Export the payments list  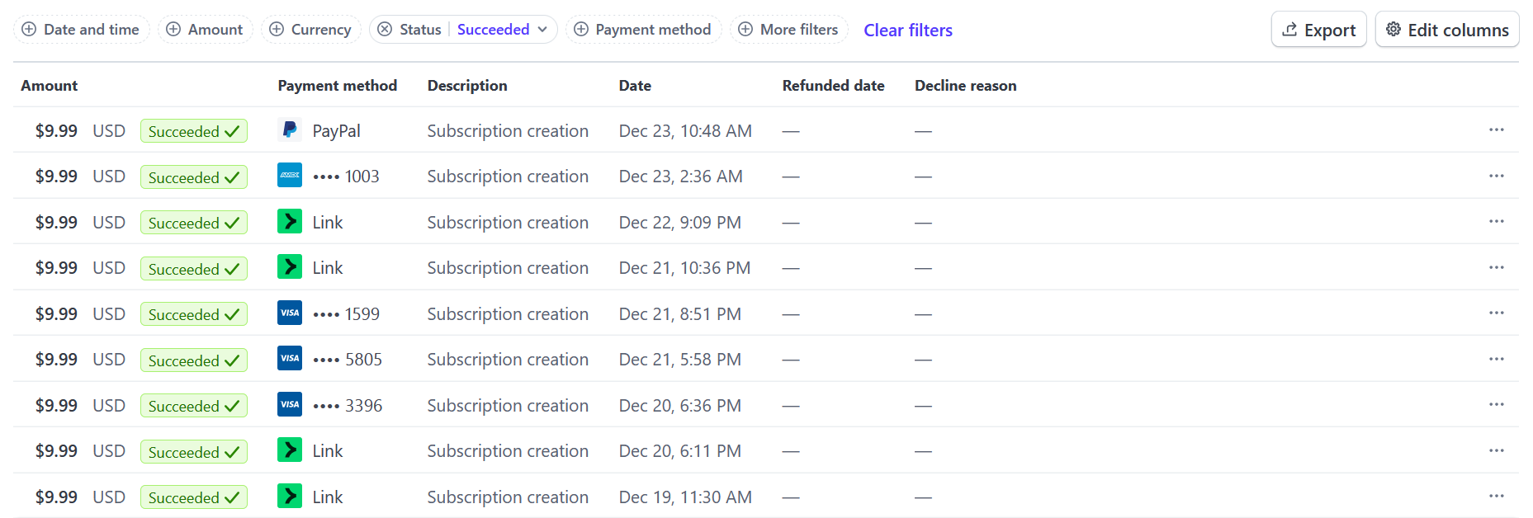(x=1318, y=30)
